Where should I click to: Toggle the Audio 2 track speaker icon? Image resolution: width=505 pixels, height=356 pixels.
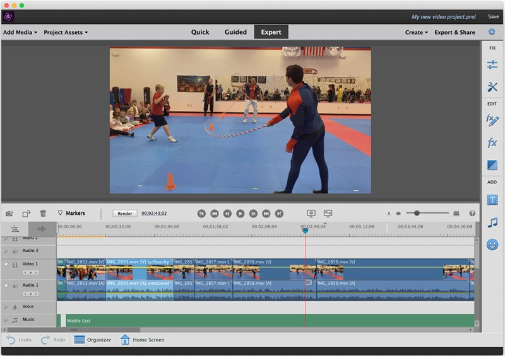point(15,251)
